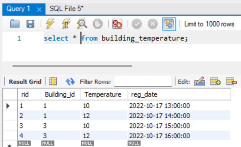The width and height of the screenshot is (241, 147).
Task: Toggle wrap cell content grid icon
Action: pos(53,81)
